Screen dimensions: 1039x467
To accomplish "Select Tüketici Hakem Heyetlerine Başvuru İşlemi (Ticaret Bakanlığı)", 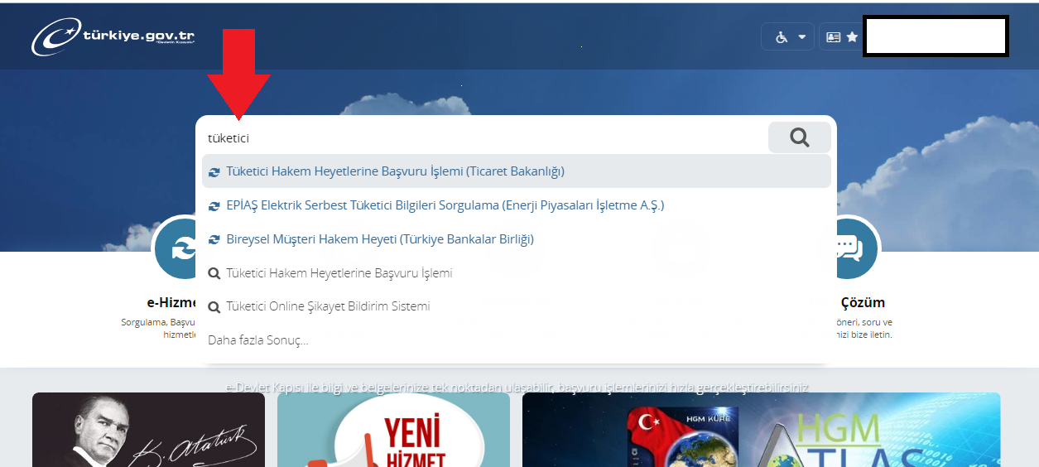I will [x=517, y=171].
